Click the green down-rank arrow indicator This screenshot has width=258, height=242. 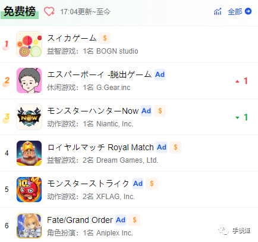coord(237,117)
